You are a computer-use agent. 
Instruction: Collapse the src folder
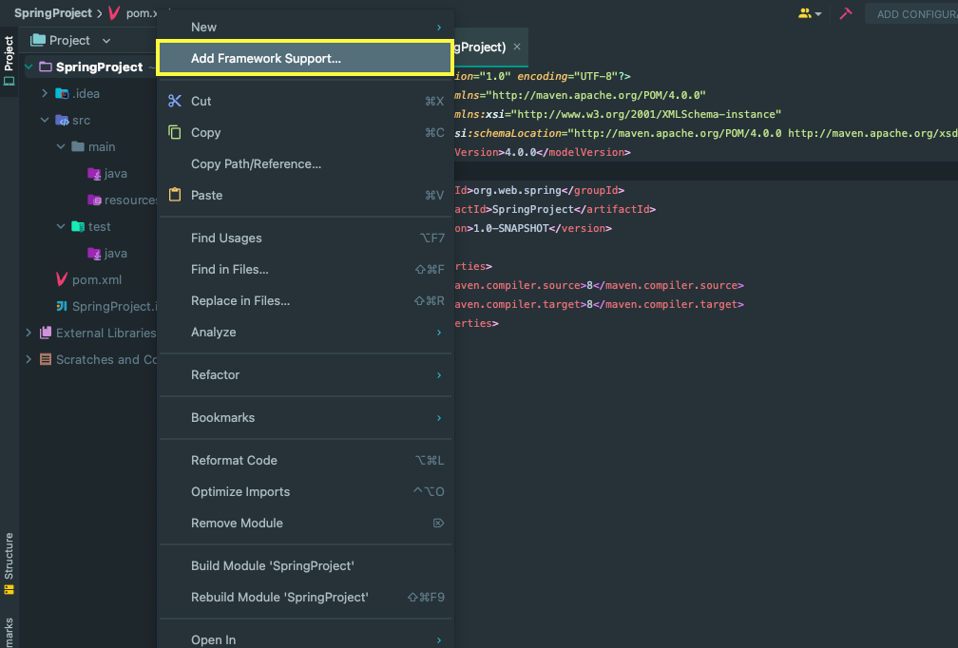pyautogui.click(x=45, y=121)
